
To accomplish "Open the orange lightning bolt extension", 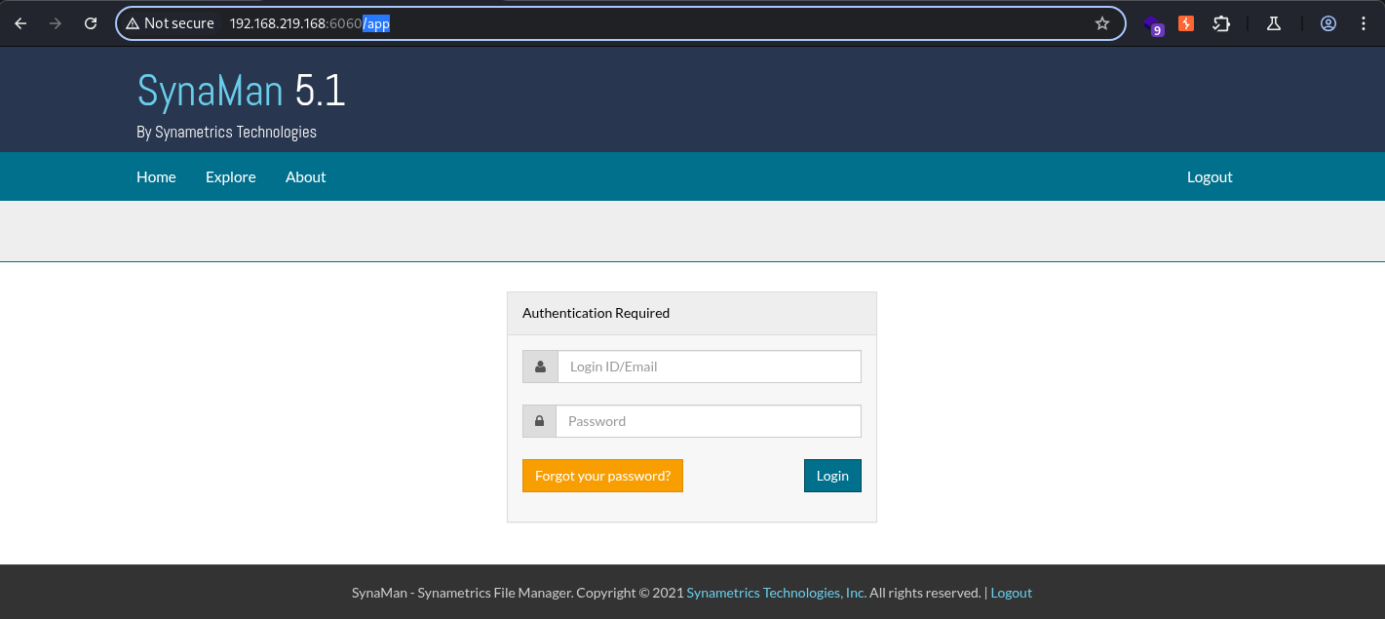I will pos(1186,23).
